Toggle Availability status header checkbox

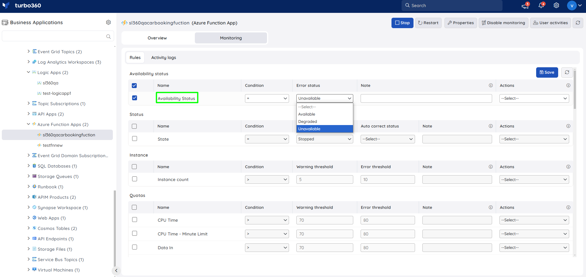tap(134, 86)
